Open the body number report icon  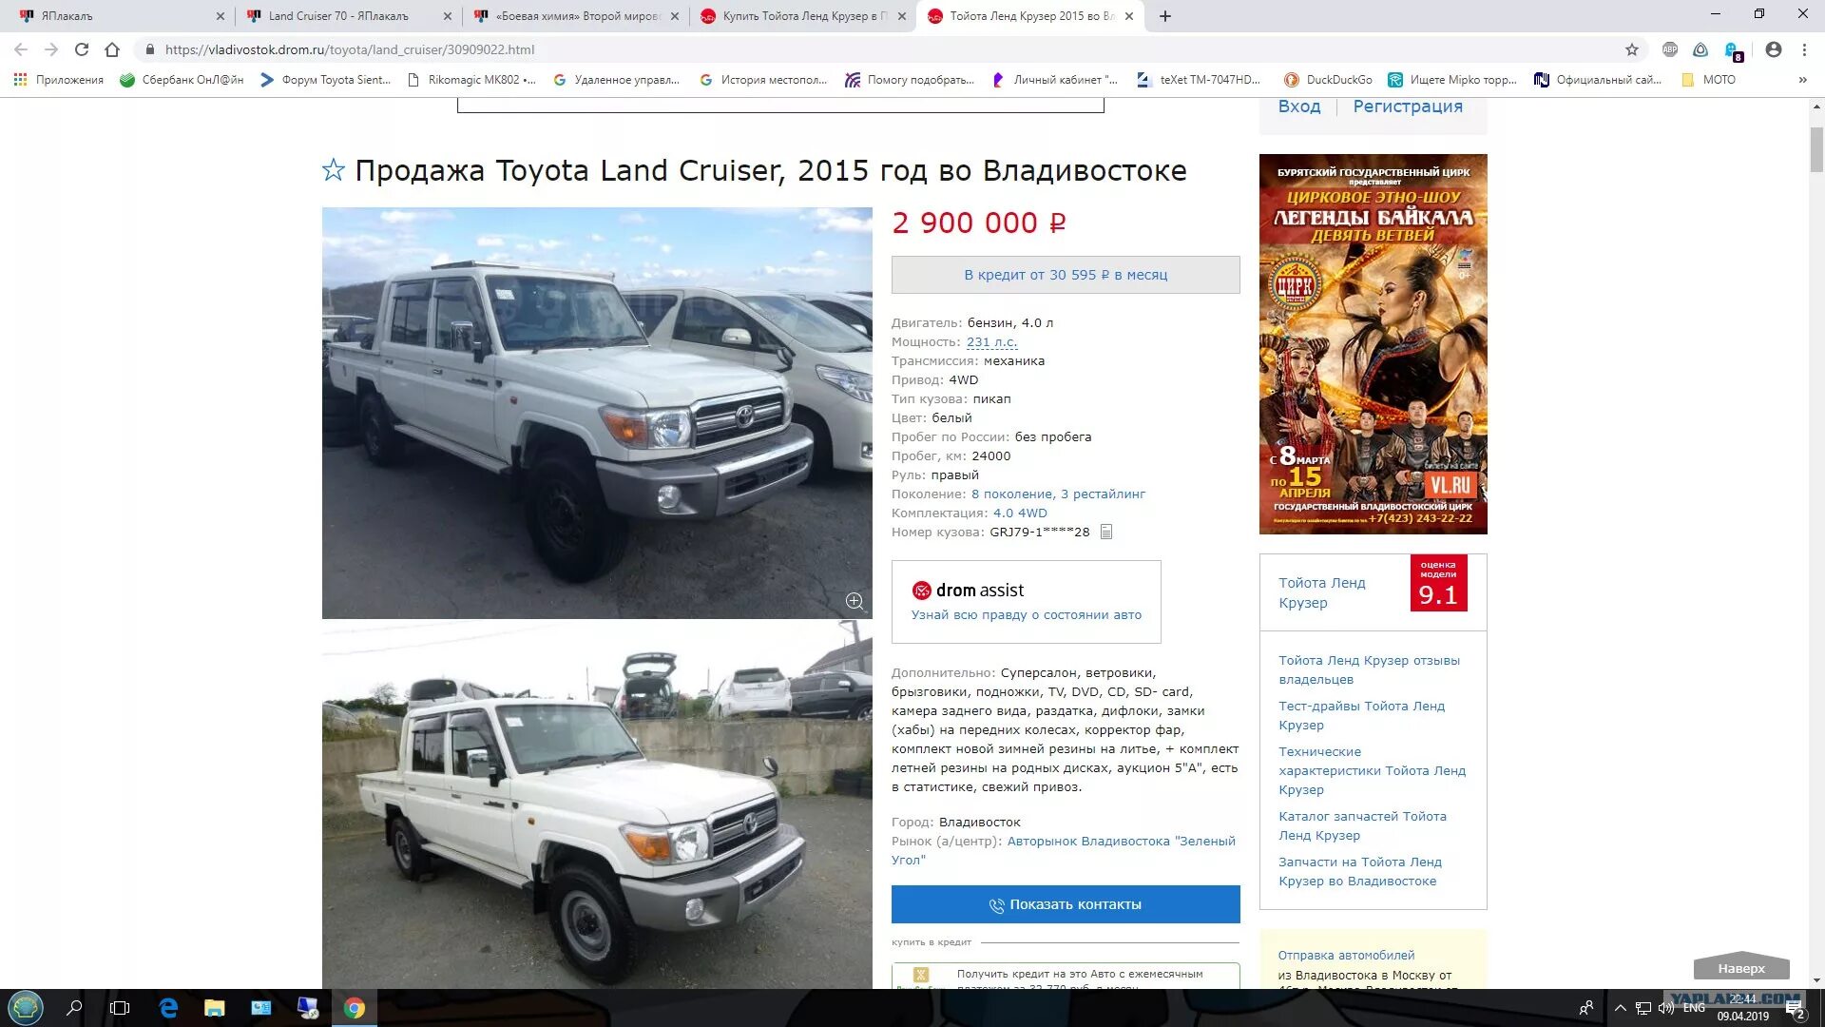1105,532
